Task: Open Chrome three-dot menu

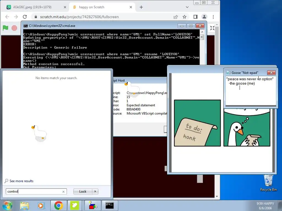Action: pyautogui.click(x=213, y=17)
